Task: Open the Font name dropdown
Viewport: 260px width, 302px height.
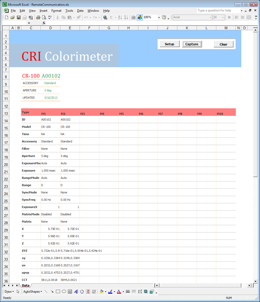Action: [x=210, y=17]
